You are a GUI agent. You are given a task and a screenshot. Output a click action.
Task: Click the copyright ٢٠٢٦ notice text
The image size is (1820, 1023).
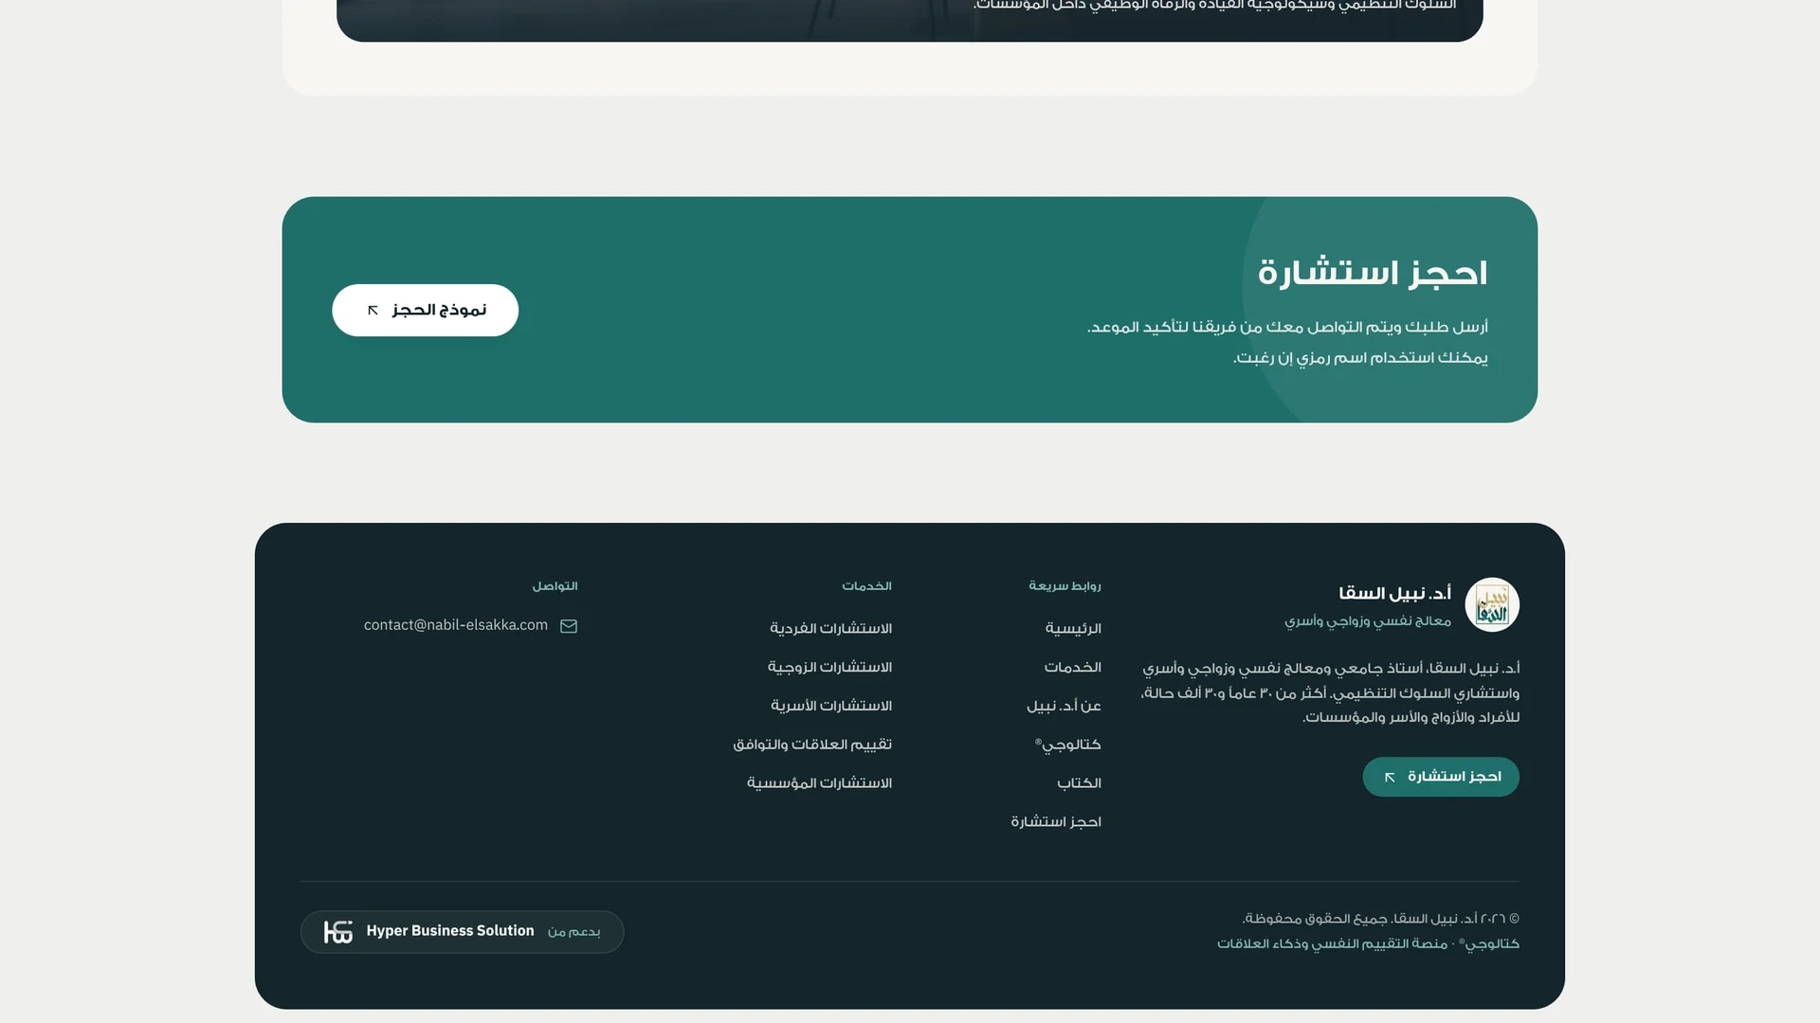(x=1380, y=920)
